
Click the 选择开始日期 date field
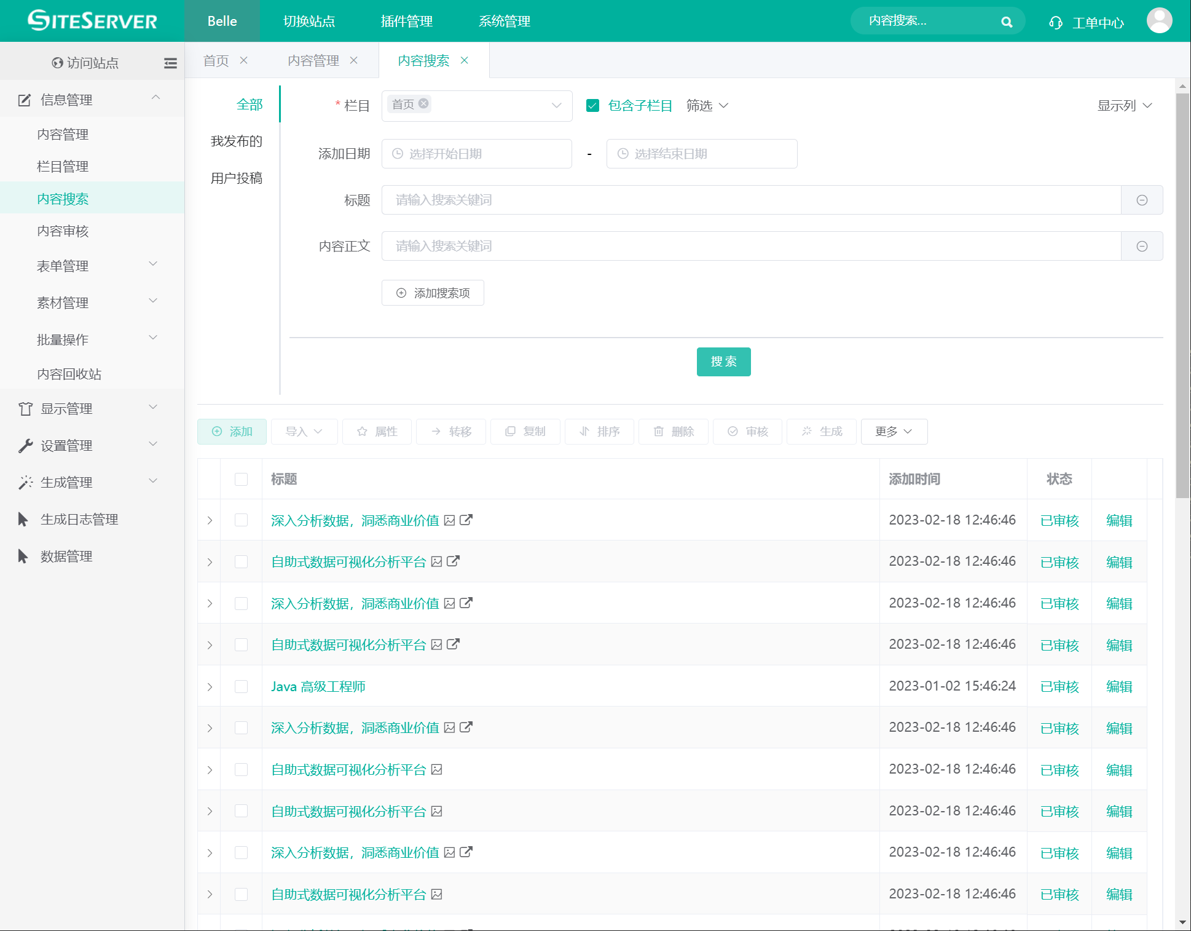[476, 154]
